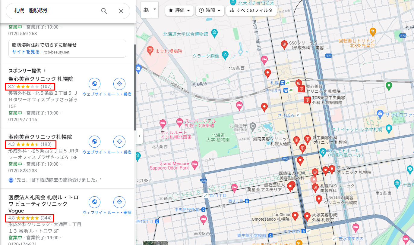The height and width of the screenshot is (245, 414).
Task: Open すべてのフィルタ all filters
Action: click(x=251, y=10)
